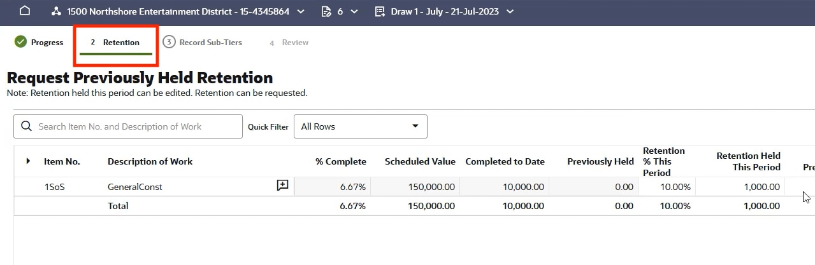The image size is (815, 265).
Task: Open the Draw 1 period dropdown
Action: (509, 11)
